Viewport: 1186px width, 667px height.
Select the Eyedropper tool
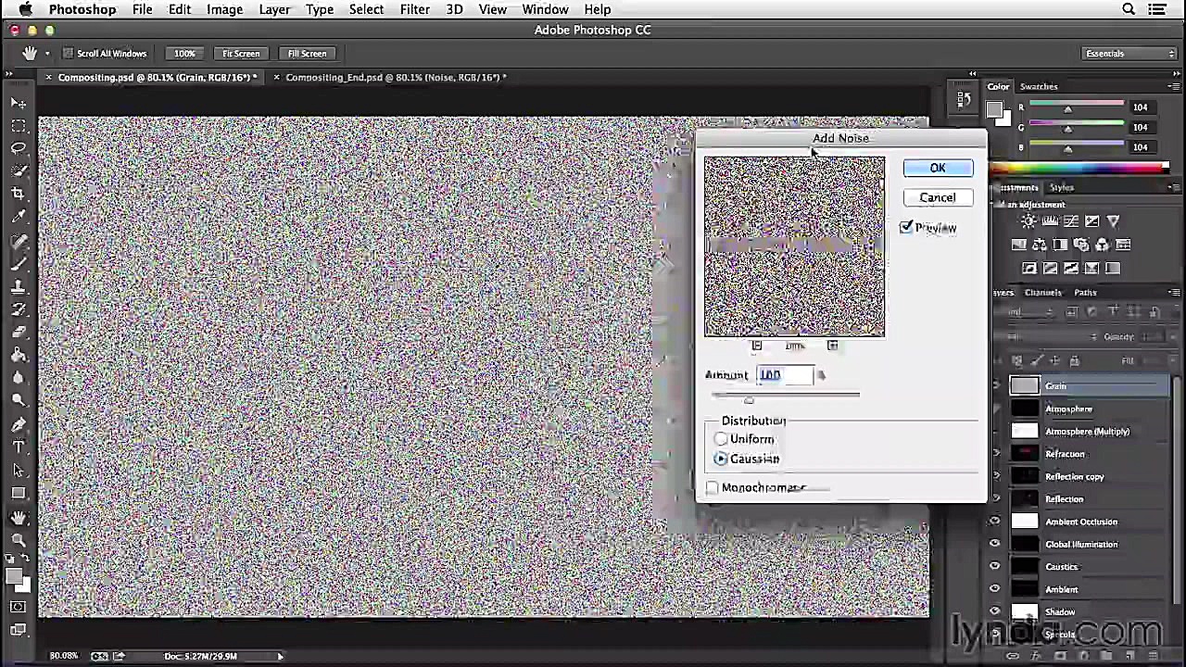click(19, 217)
